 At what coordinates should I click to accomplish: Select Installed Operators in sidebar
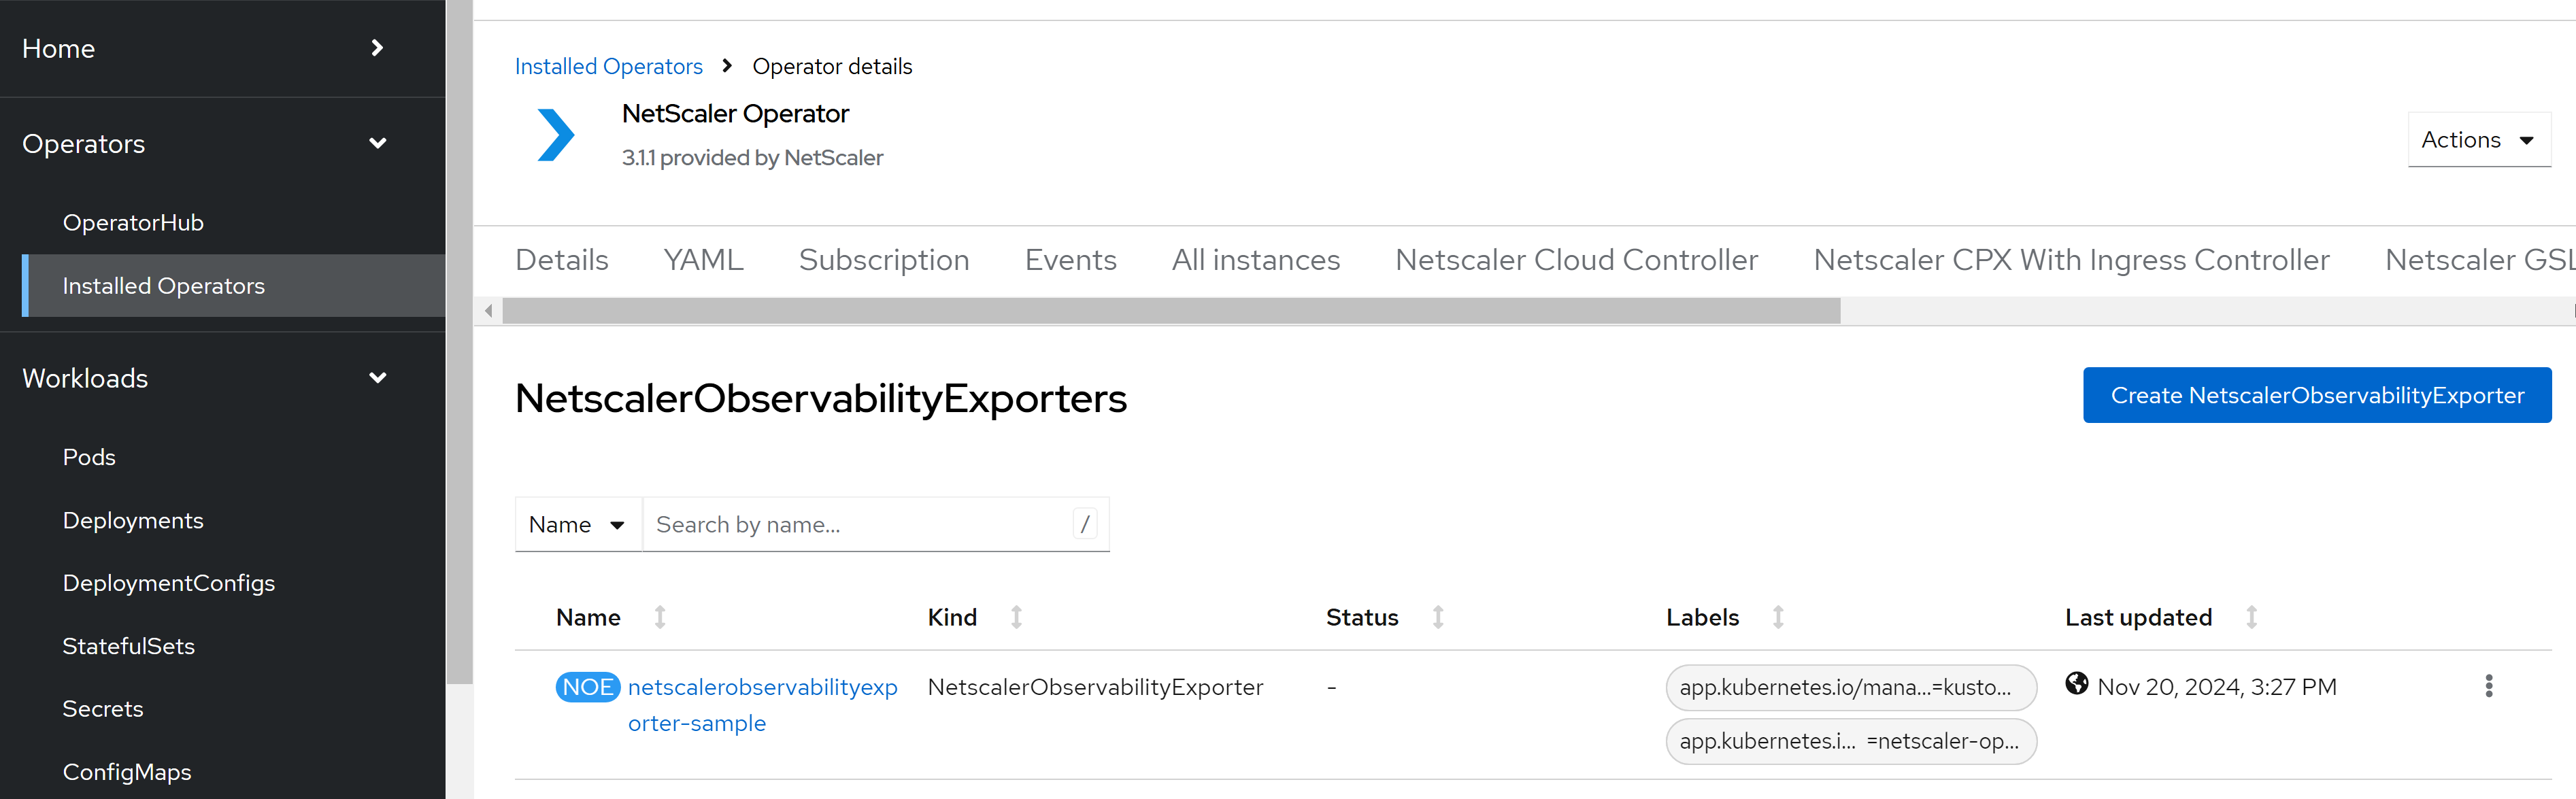[x=233, y=286]
